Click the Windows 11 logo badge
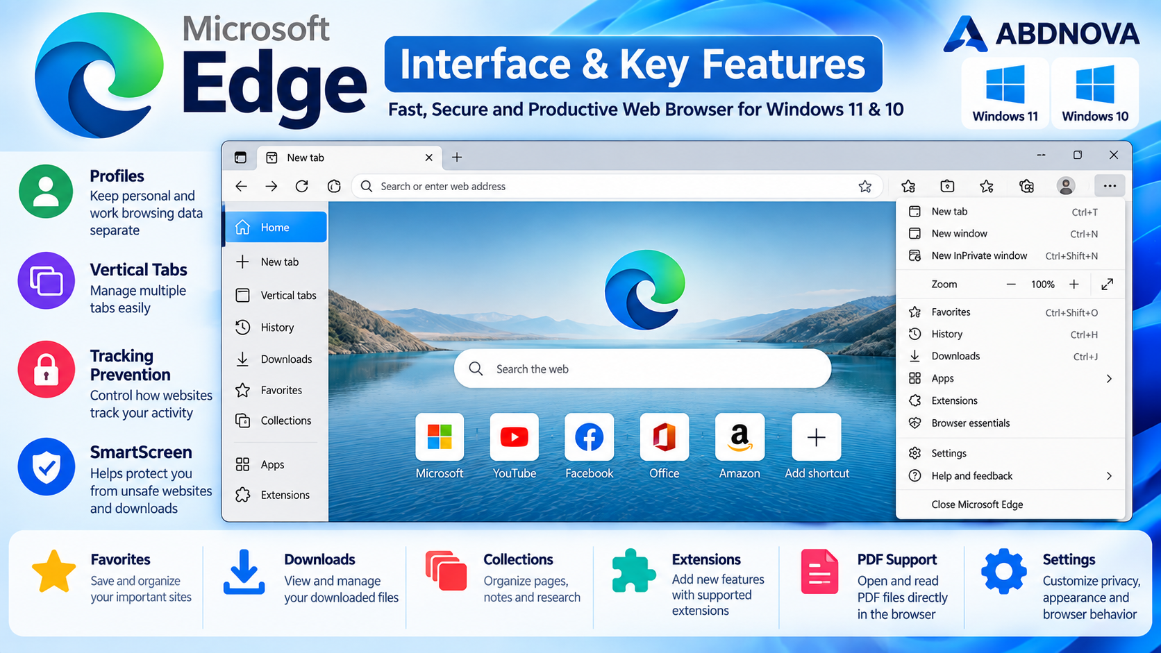 coord(1005,93)
